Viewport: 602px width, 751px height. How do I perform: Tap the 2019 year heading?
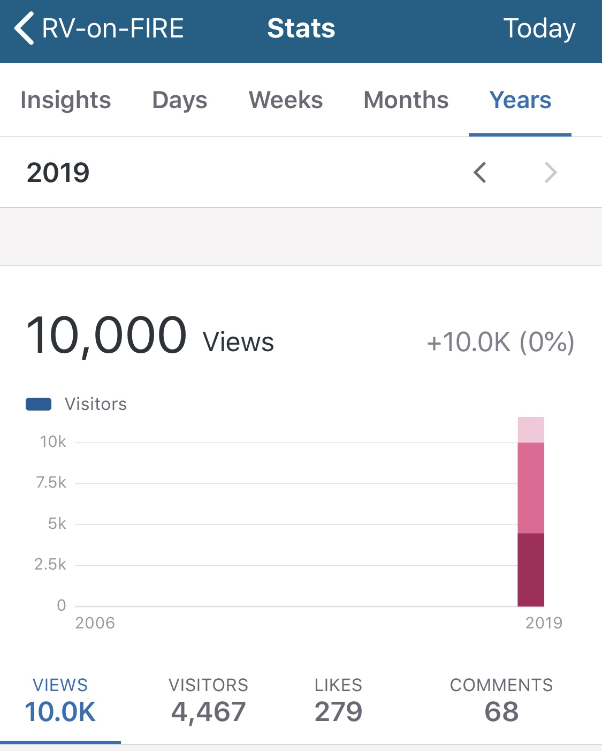click(x=58, y=172)
